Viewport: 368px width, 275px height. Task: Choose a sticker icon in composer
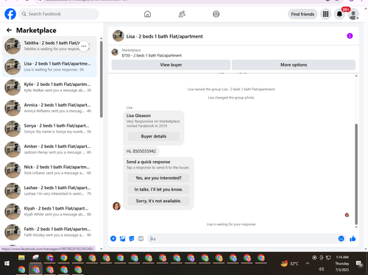(132, 238)
